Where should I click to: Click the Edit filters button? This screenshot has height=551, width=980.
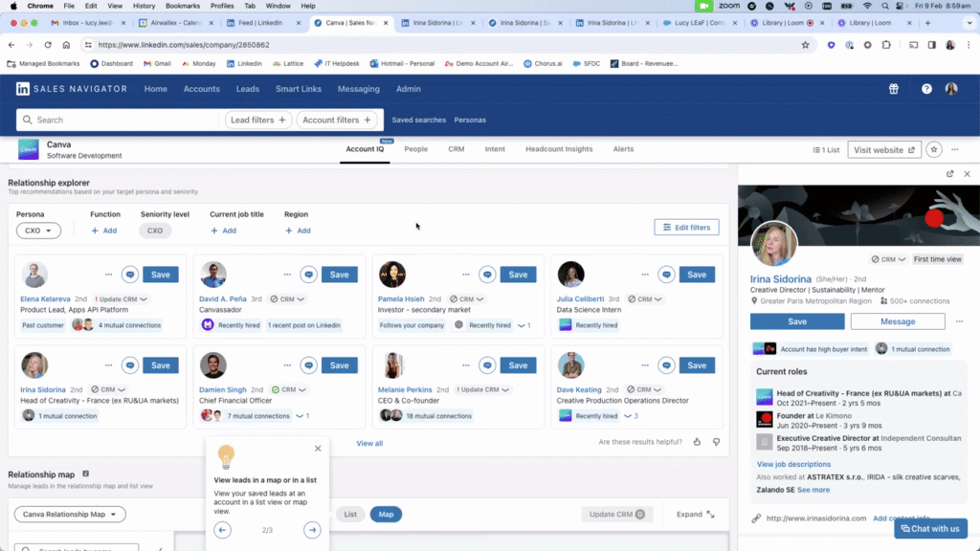click(686, 228)
